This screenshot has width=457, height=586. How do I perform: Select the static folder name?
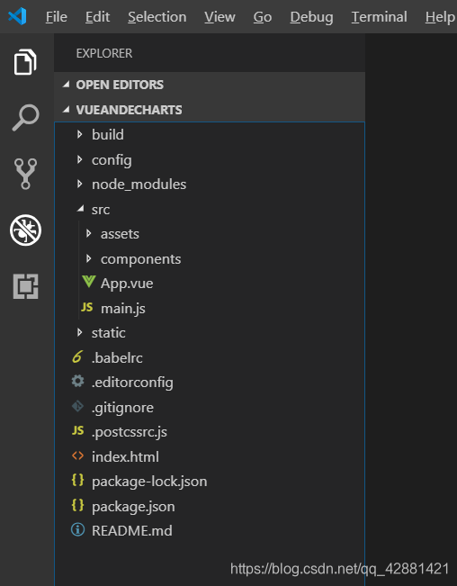pyautogui.click(x=109, y=333)
